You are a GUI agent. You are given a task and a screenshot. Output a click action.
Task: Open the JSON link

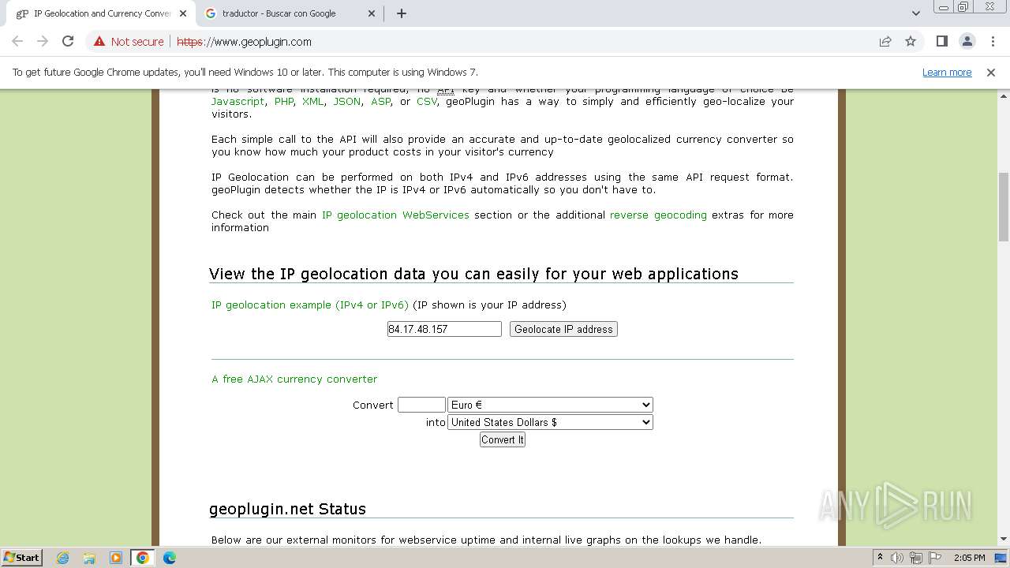click(x=346, y=102)
